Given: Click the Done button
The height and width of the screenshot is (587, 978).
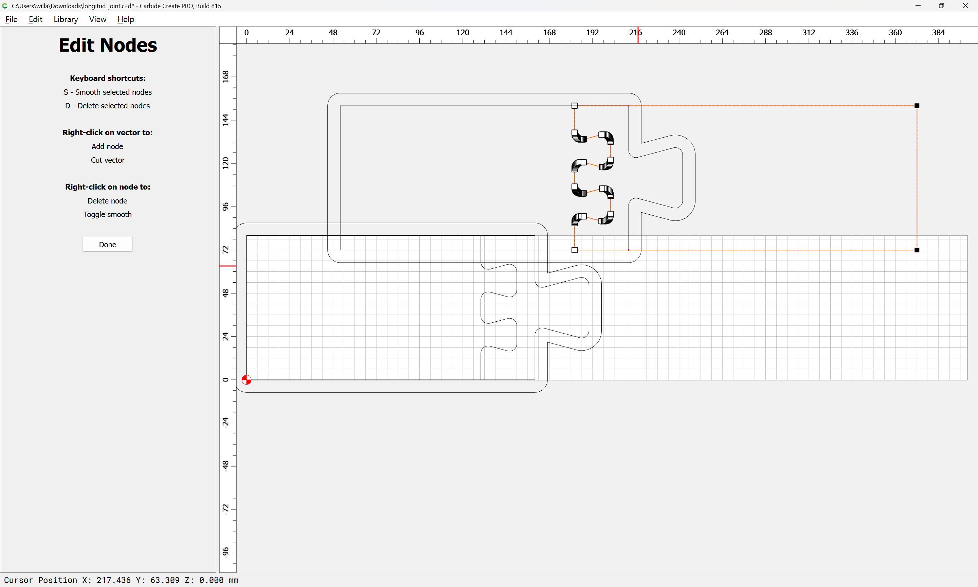Looking at the screenshot, I should coord(108,245).
